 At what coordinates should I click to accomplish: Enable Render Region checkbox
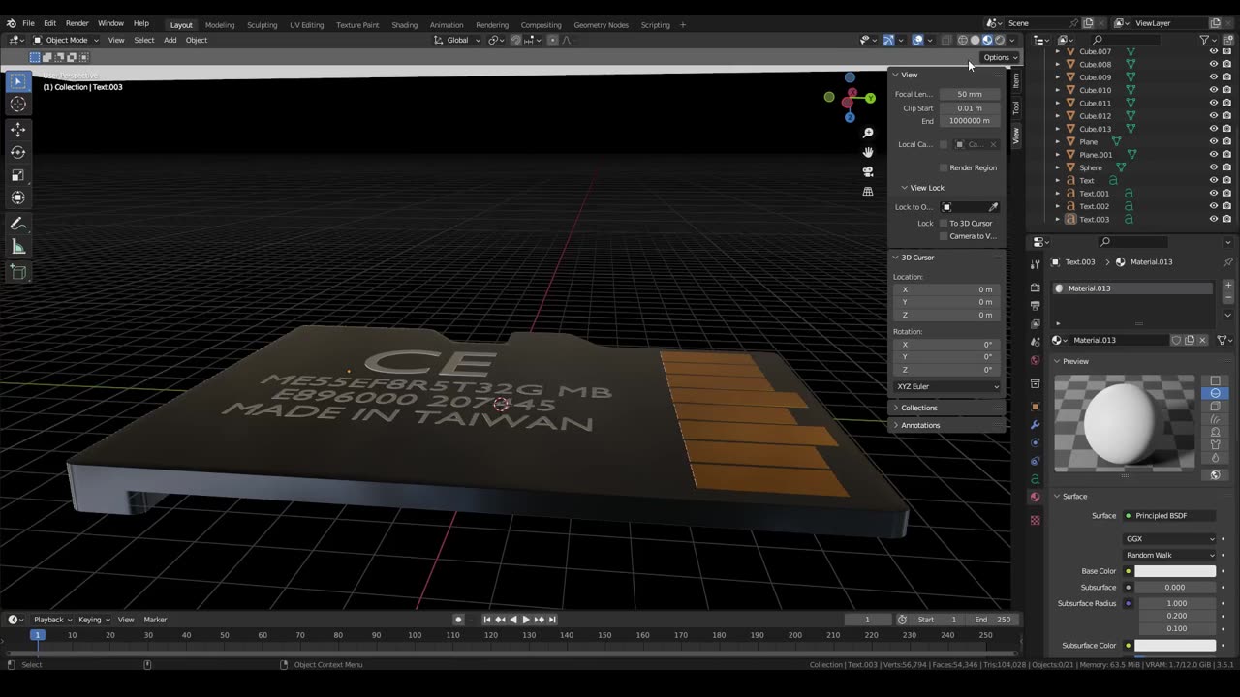pyautogui.click(x=944, y=167)
